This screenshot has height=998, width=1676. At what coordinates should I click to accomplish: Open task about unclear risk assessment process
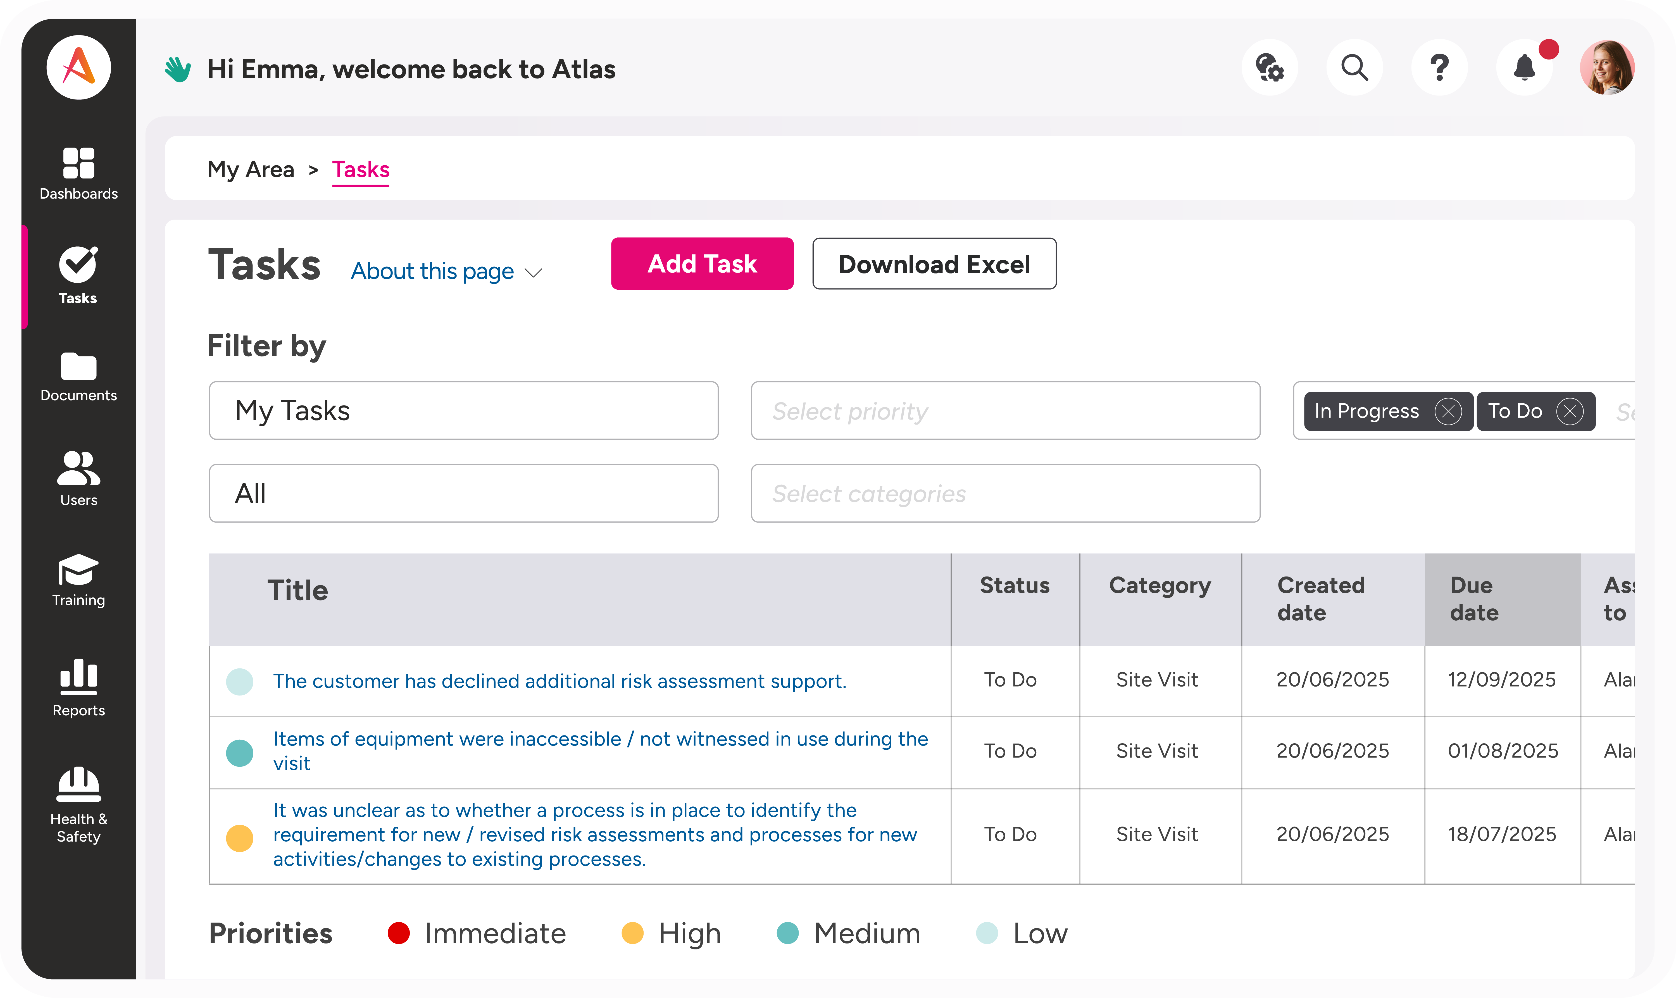click(595, 834)
